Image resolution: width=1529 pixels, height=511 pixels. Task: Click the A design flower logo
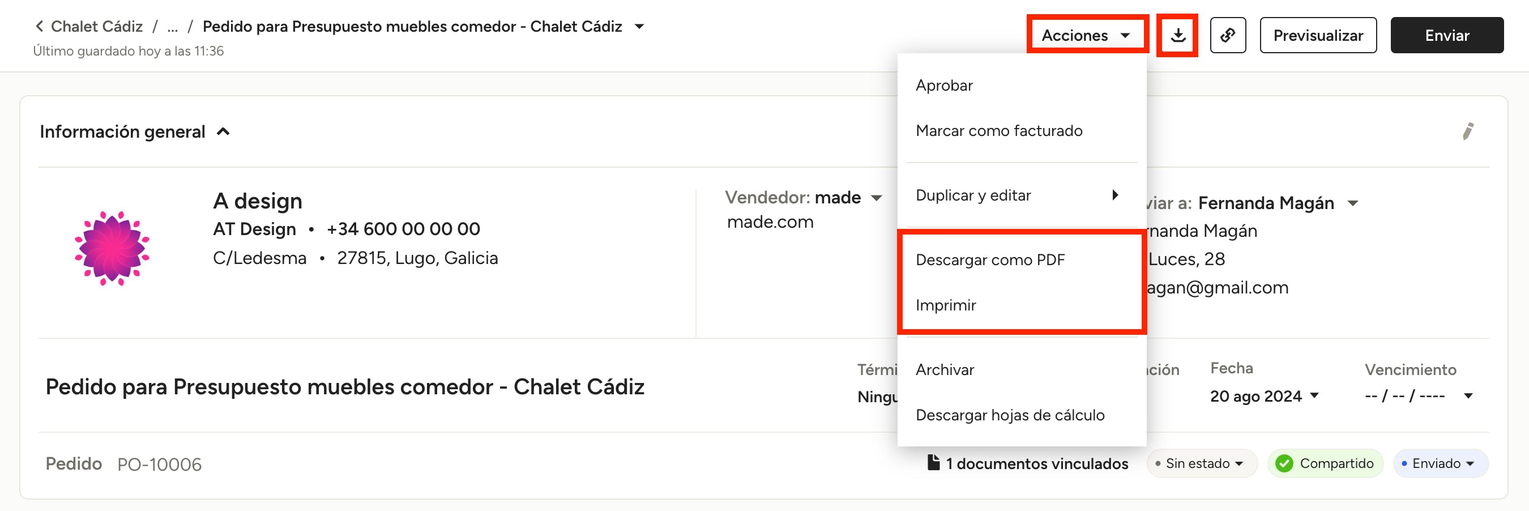coord(112,248)
